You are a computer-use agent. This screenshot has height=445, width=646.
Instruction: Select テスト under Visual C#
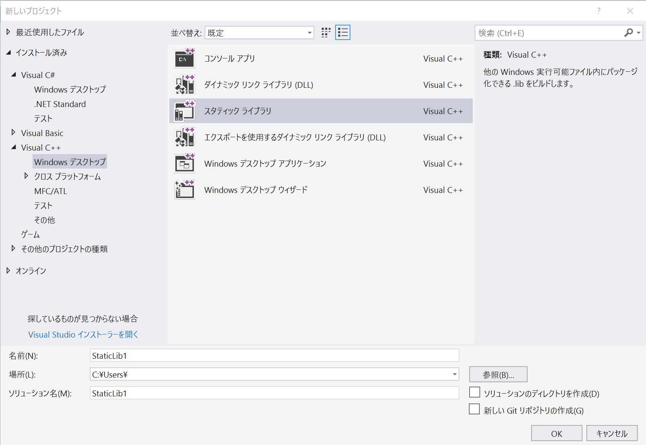(43, 118)
